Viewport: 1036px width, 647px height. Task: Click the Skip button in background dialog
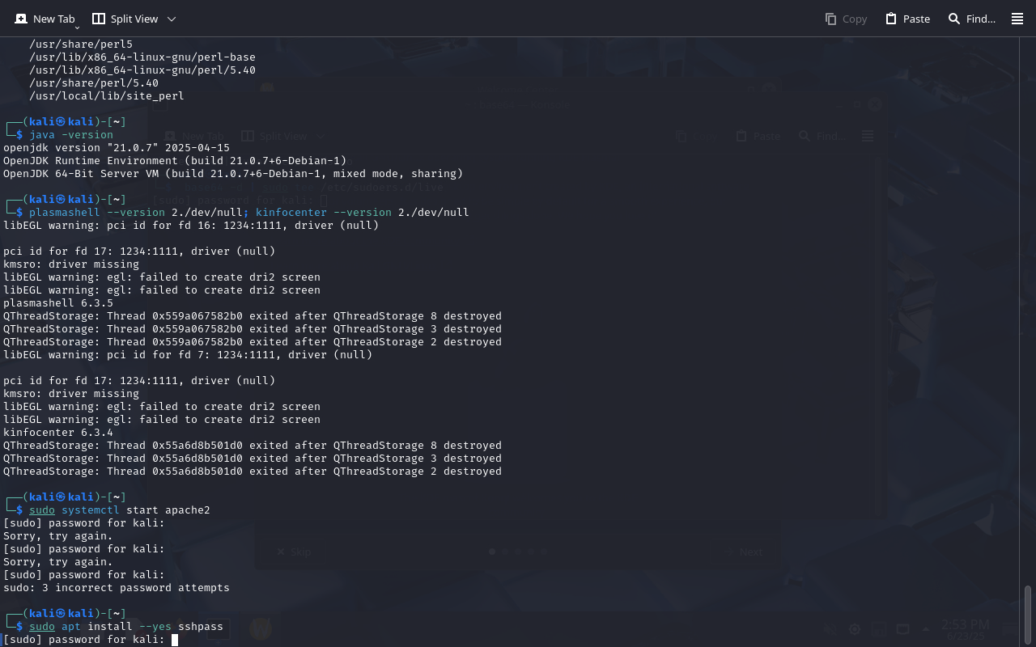click(x=293, y=552)
